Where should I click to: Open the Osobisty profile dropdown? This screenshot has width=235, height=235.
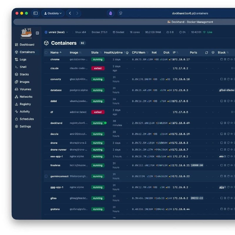pos(53,13)
